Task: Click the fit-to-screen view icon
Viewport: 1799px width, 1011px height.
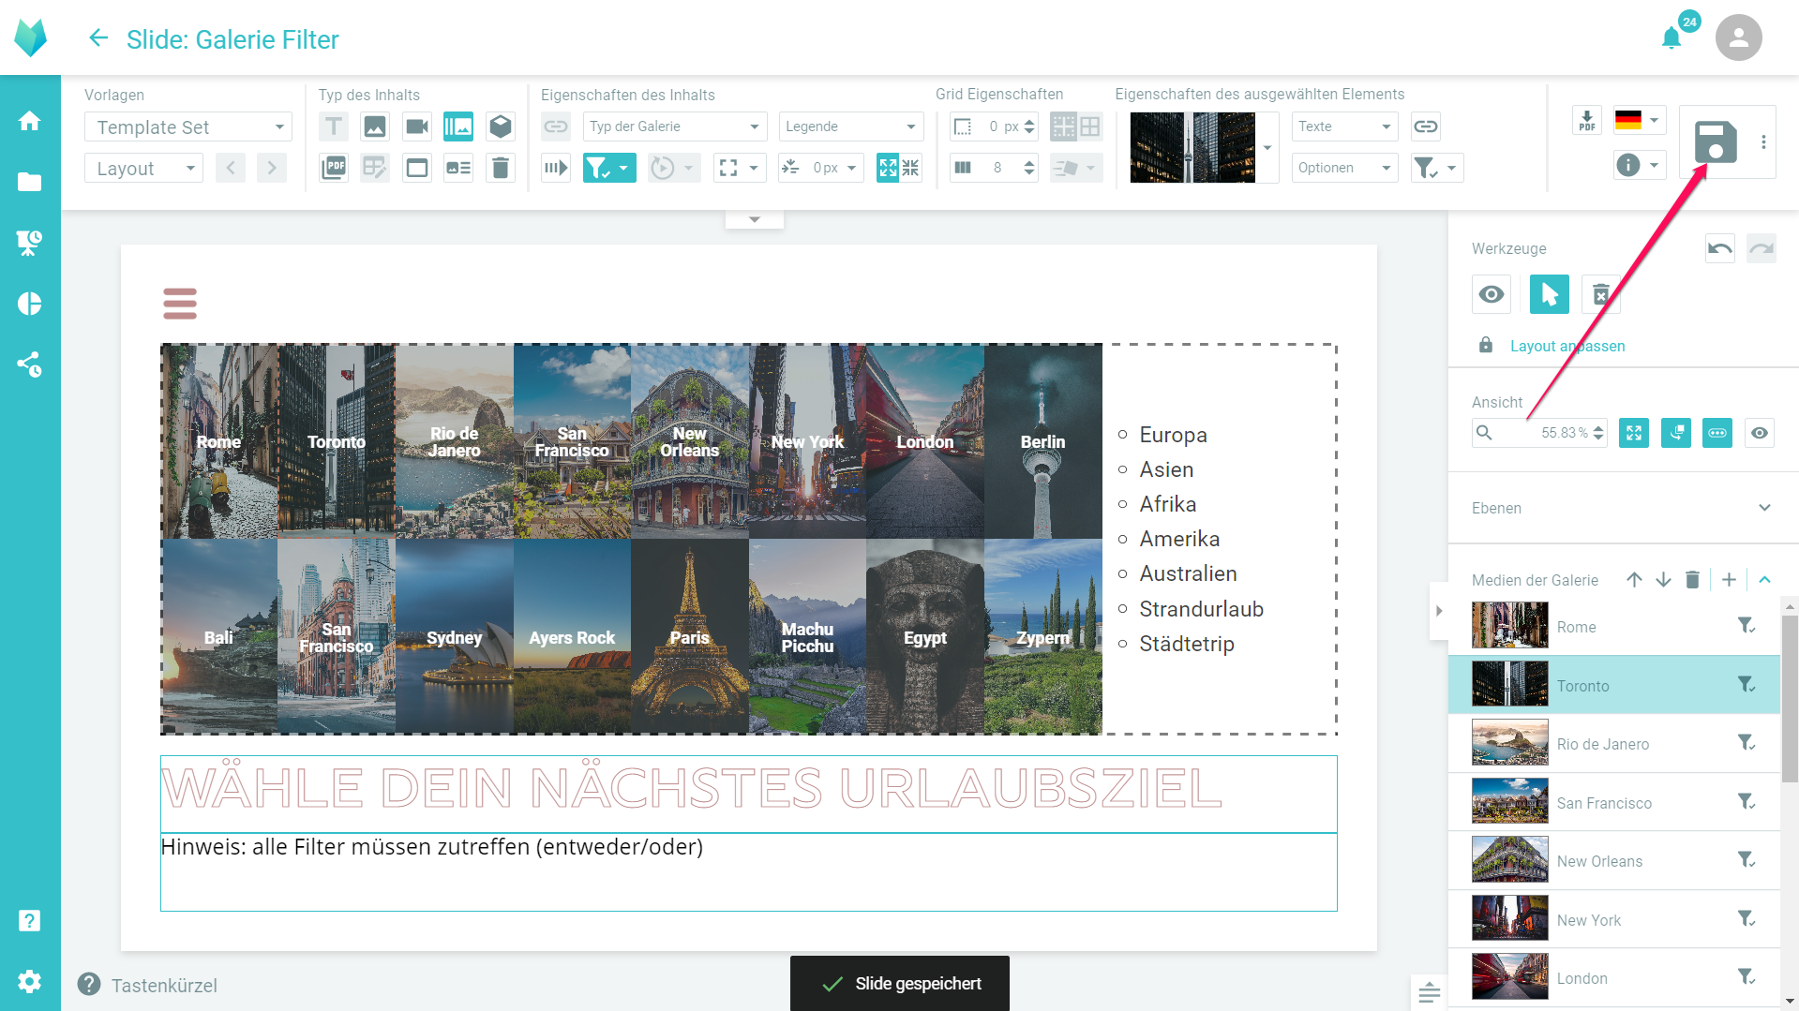Action: tap(1634, 433)
